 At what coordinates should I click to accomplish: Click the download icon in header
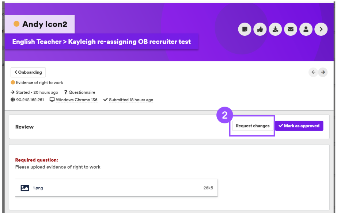[275, 29]
